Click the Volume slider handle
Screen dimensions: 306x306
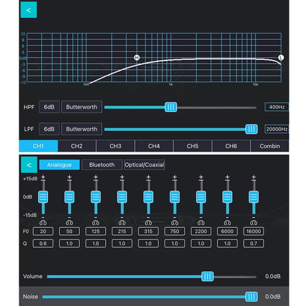[x=208, y=277]
